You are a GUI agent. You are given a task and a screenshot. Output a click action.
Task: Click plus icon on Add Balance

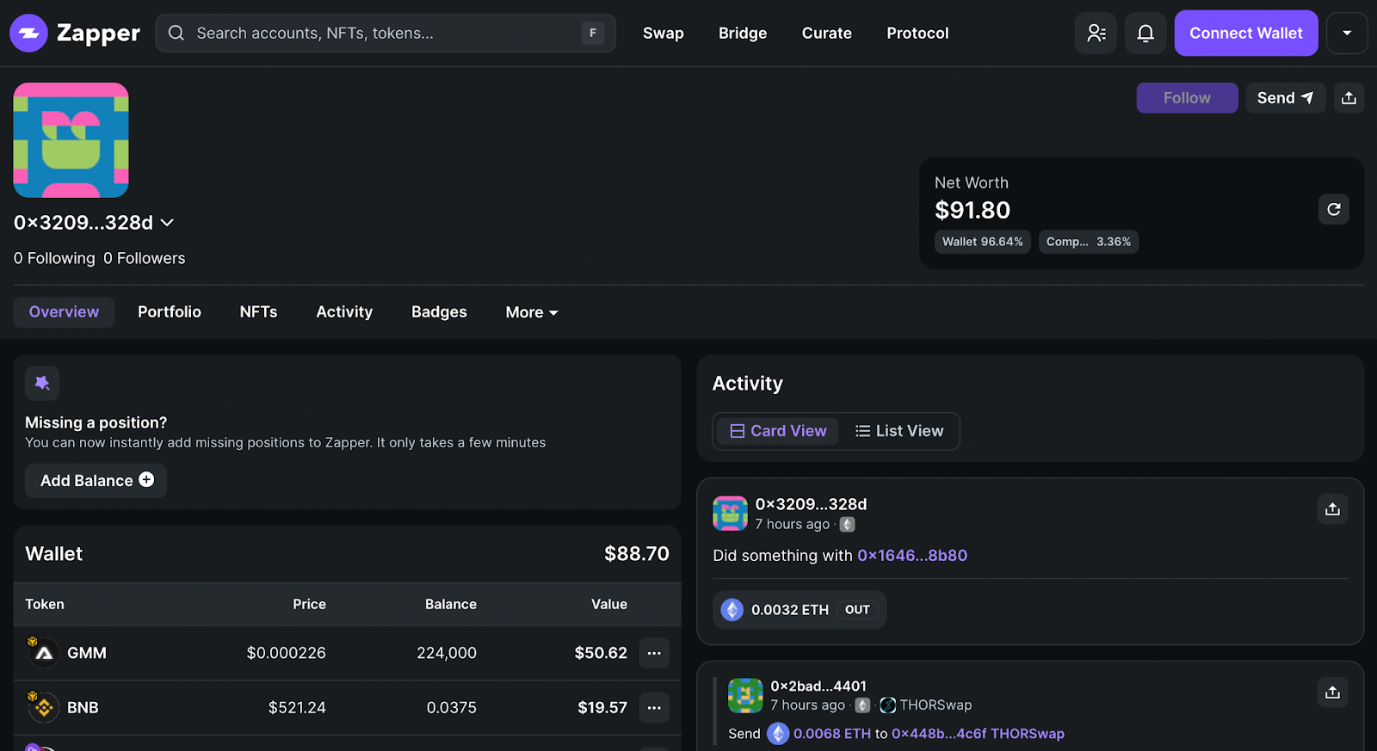[146, 480]
